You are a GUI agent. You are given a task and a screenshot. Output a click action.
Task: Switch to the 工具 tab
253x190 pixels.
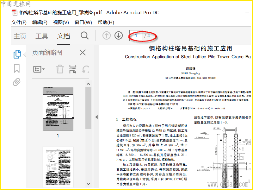click(x=42, y=36)
